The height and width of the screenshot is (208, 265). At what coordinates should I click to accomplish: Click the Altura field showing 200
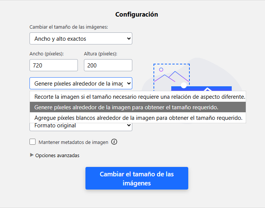[108, 65]
